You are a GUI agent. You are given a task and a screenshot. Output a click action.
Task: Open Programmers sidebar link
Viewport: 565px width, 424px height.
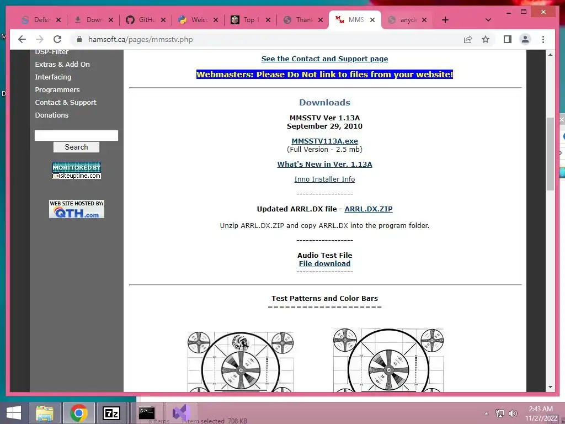57,89
